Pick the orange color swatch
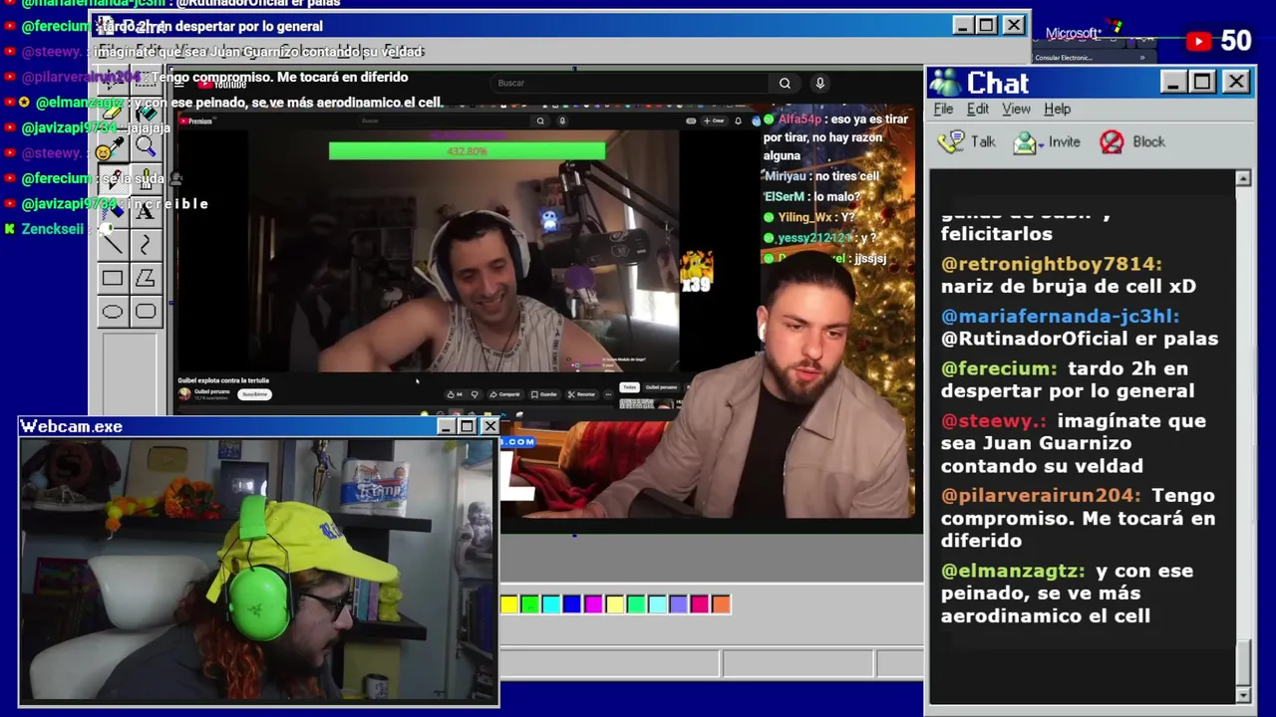This screenshot has width=1276, height=717. tap(720, 603)
